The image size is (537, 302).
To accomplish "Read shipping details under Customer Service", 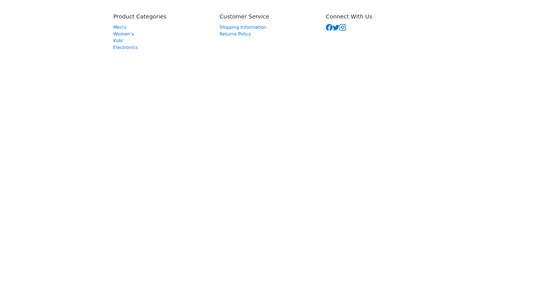I will point(243,27).
